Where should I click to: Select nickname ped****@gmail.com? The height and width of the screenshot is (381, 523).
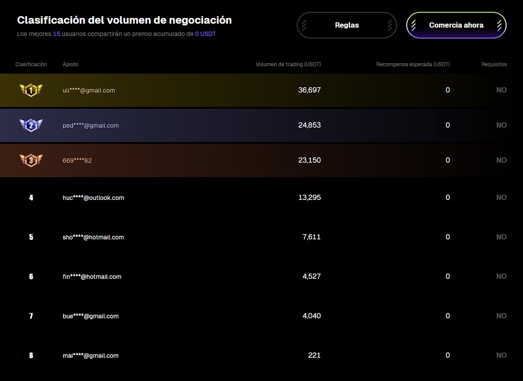[x=91, y=125]
